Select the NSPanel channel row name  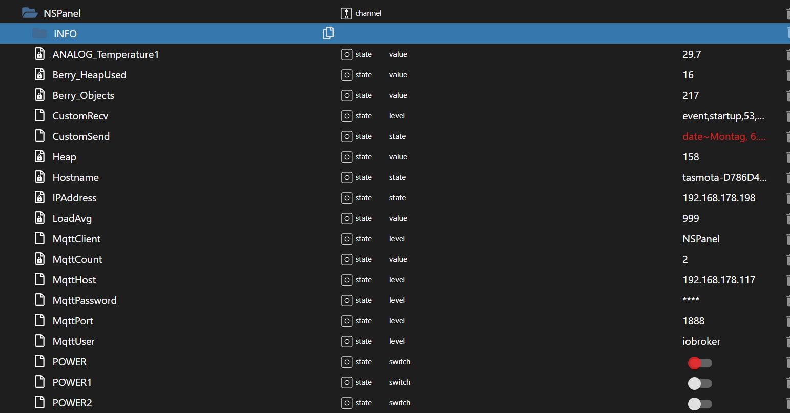click(62, 13)
